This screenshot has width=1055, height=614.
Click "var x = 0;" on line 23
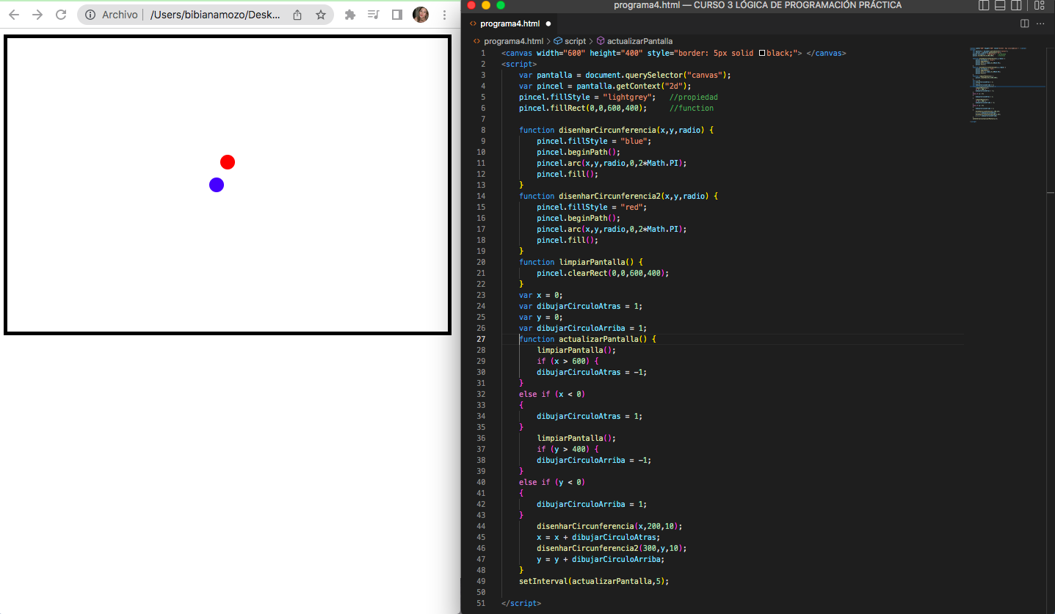tap(541, 295)
